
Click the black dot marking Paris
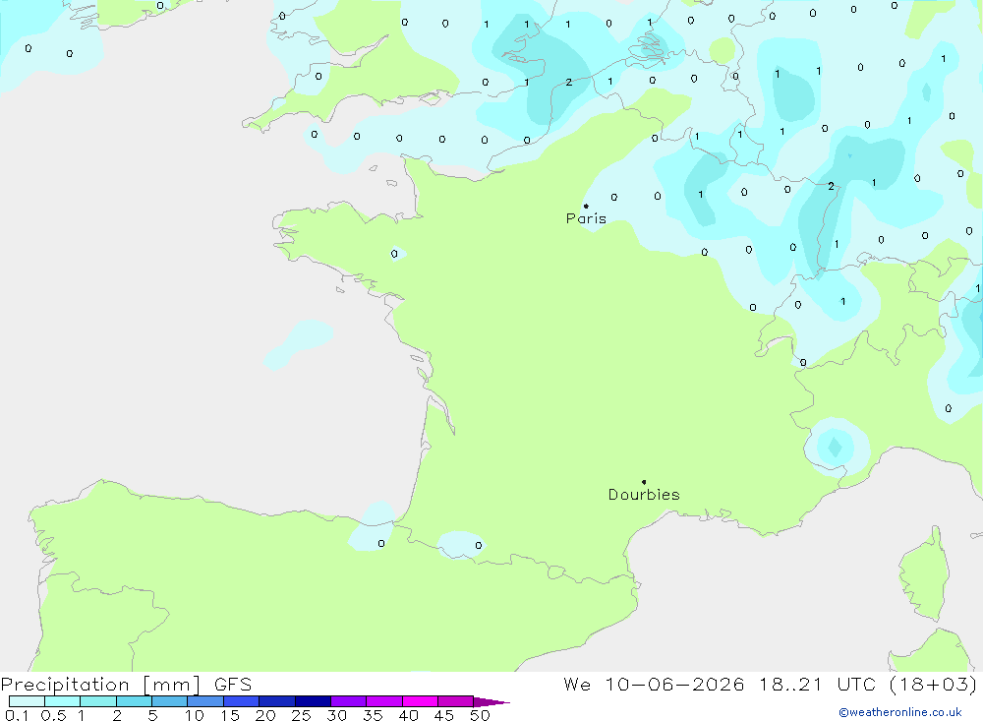(586, 206)
